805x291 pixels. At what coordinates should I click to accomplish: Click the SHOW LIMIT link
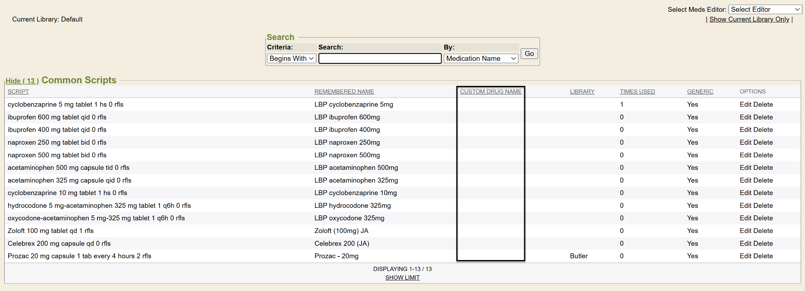402,278
